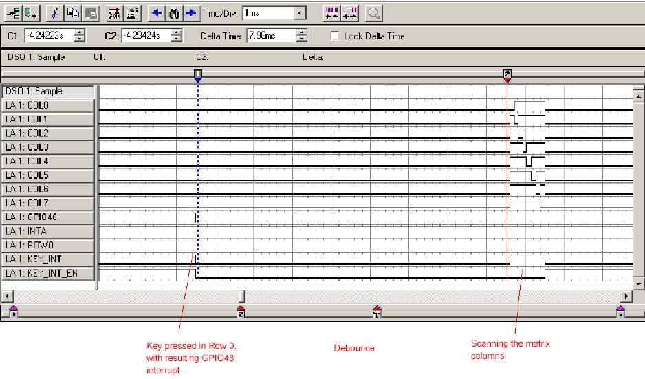Click the blue right arrow search-next icon
645x379 pixels.
coord(192,13)
